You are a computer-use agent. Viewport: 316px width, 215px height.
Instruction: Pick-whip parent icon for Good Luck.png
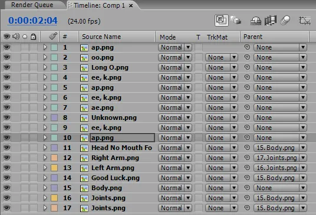(x=247, y=178)
